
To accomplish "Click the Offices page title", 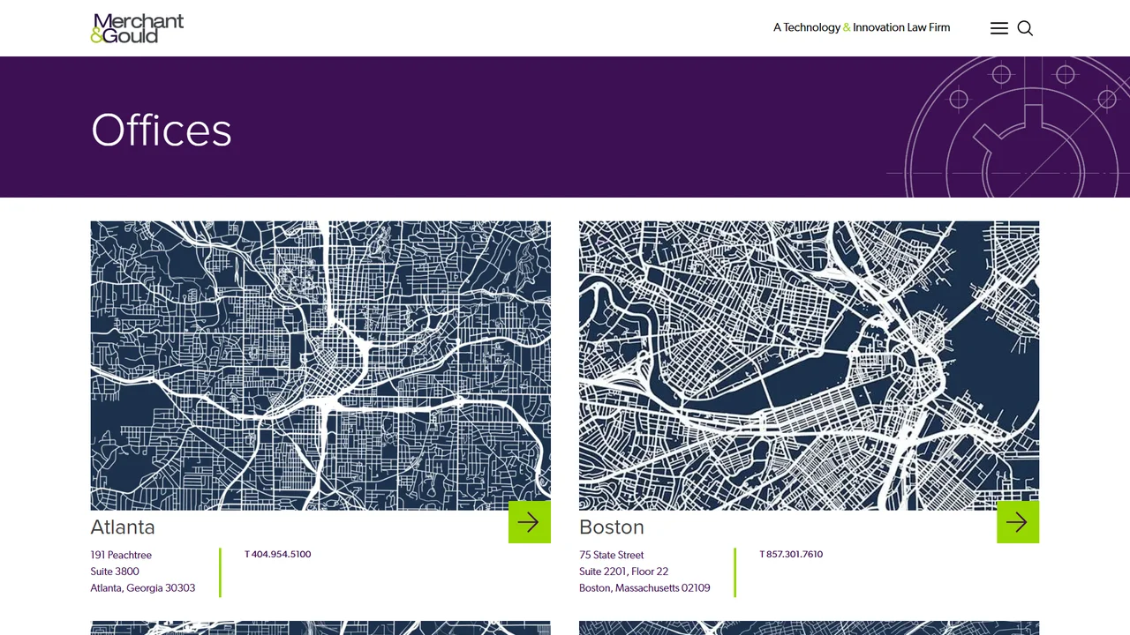I will 162,130.
